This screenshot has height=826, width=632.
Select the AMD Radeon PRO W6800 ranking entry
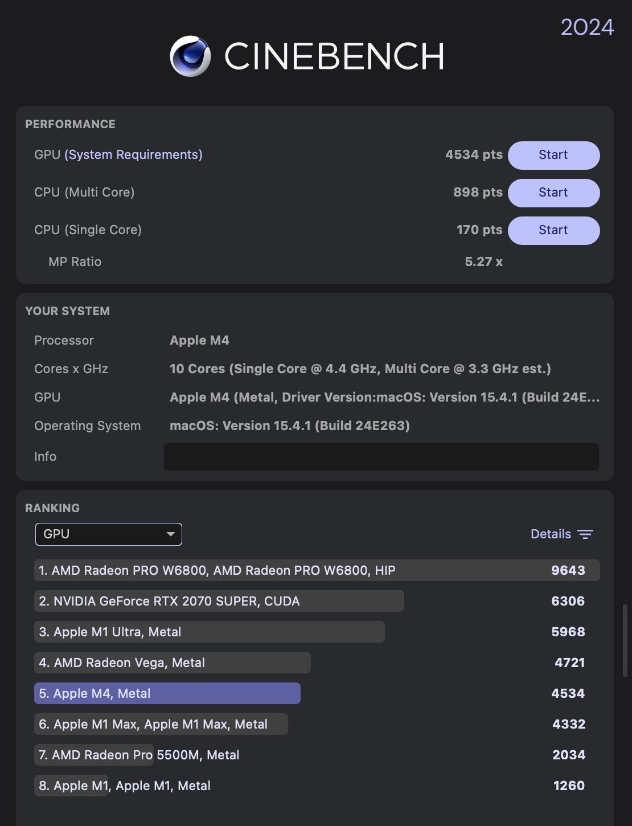317,570
